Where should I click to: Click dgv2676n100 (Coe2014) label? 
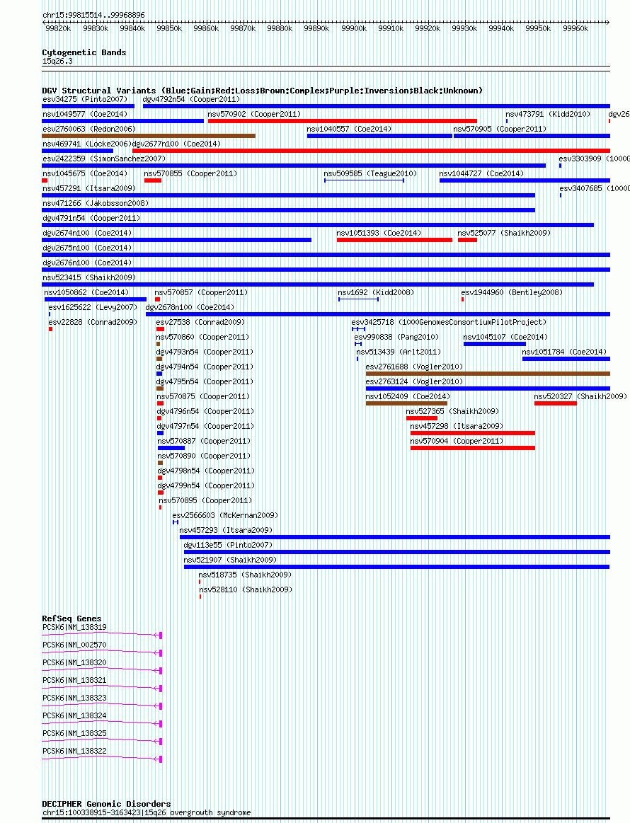click(x=87, y=263)
